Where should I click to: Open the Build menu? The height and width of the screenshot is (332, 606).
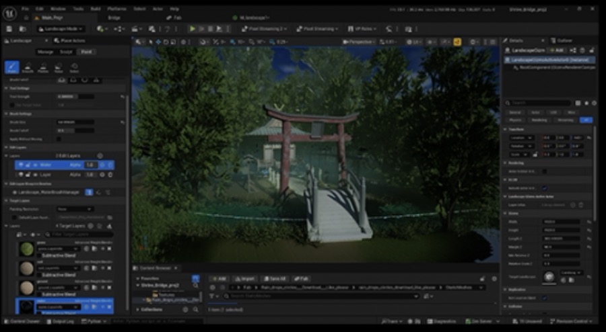click(x=96, y=9)
